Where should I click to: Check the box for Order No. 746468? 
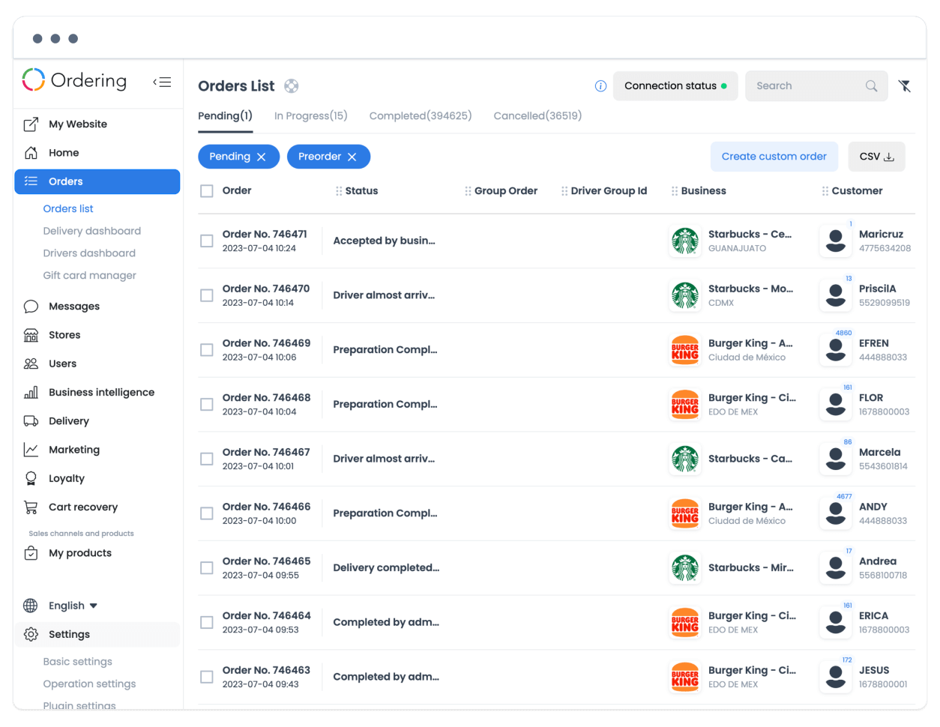[x=207, y=405]
